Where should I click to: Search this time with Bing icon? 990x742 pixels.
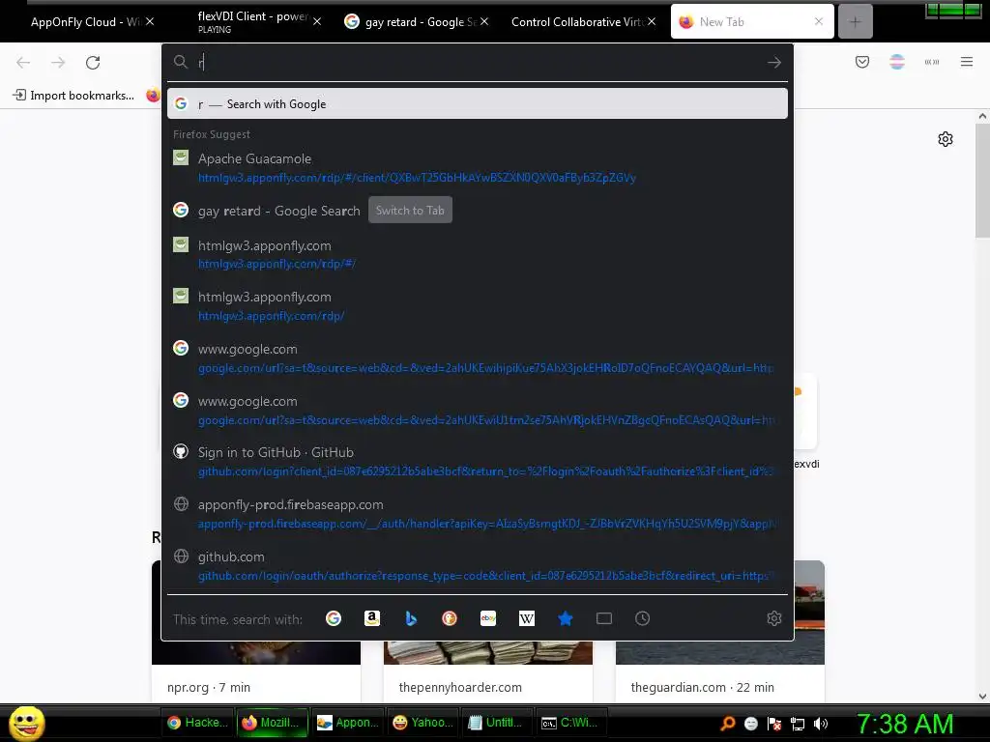[411, 619]
